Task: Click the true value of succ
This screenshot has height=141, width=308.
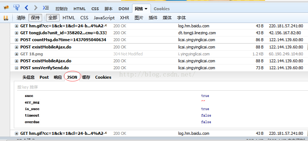Action: 205,96
